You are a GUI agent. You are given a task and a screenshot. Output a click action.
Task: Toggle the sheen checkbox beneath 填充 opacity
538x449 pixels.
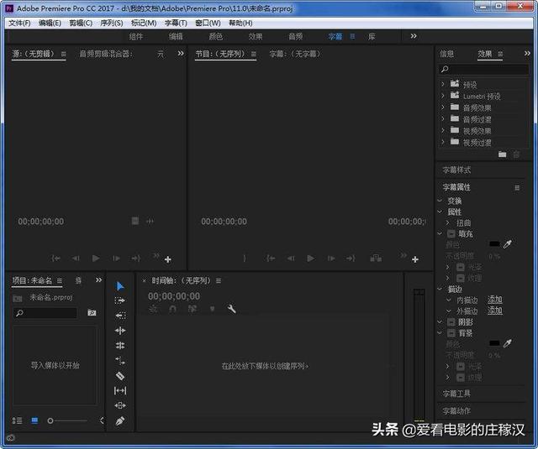461,267
